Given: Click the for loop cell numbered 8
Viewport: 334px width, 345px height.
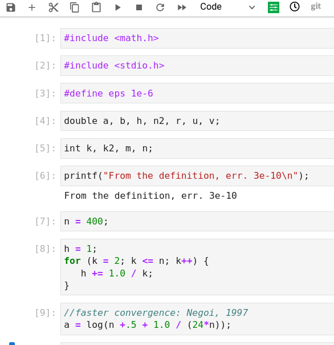Looking at the screenshot, I should pyautogui.click(x=197, y=267).
